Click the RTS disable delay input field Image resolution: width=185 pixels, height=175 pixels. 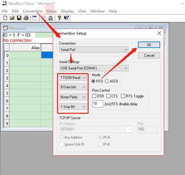(98, 104)
